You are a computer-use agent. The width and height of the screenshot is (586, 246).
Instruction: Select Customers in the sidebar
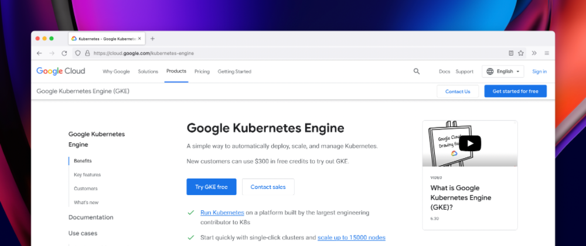[x=86, y=189]
